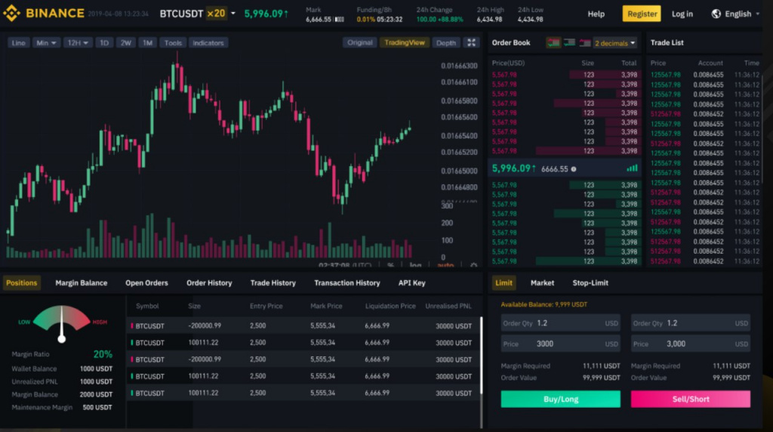The width and height of the screenshot is (773, 432).
Task: Click the margin ratio gauge
Action: tap(62, 323)
